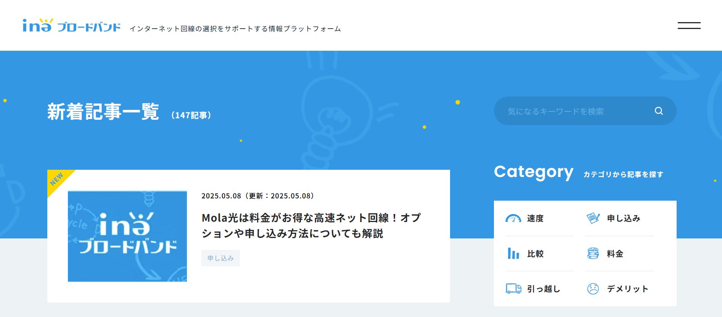Click the ina ブロードバンド logo
This screenshot has height=317, width=722.
(71, 25)
